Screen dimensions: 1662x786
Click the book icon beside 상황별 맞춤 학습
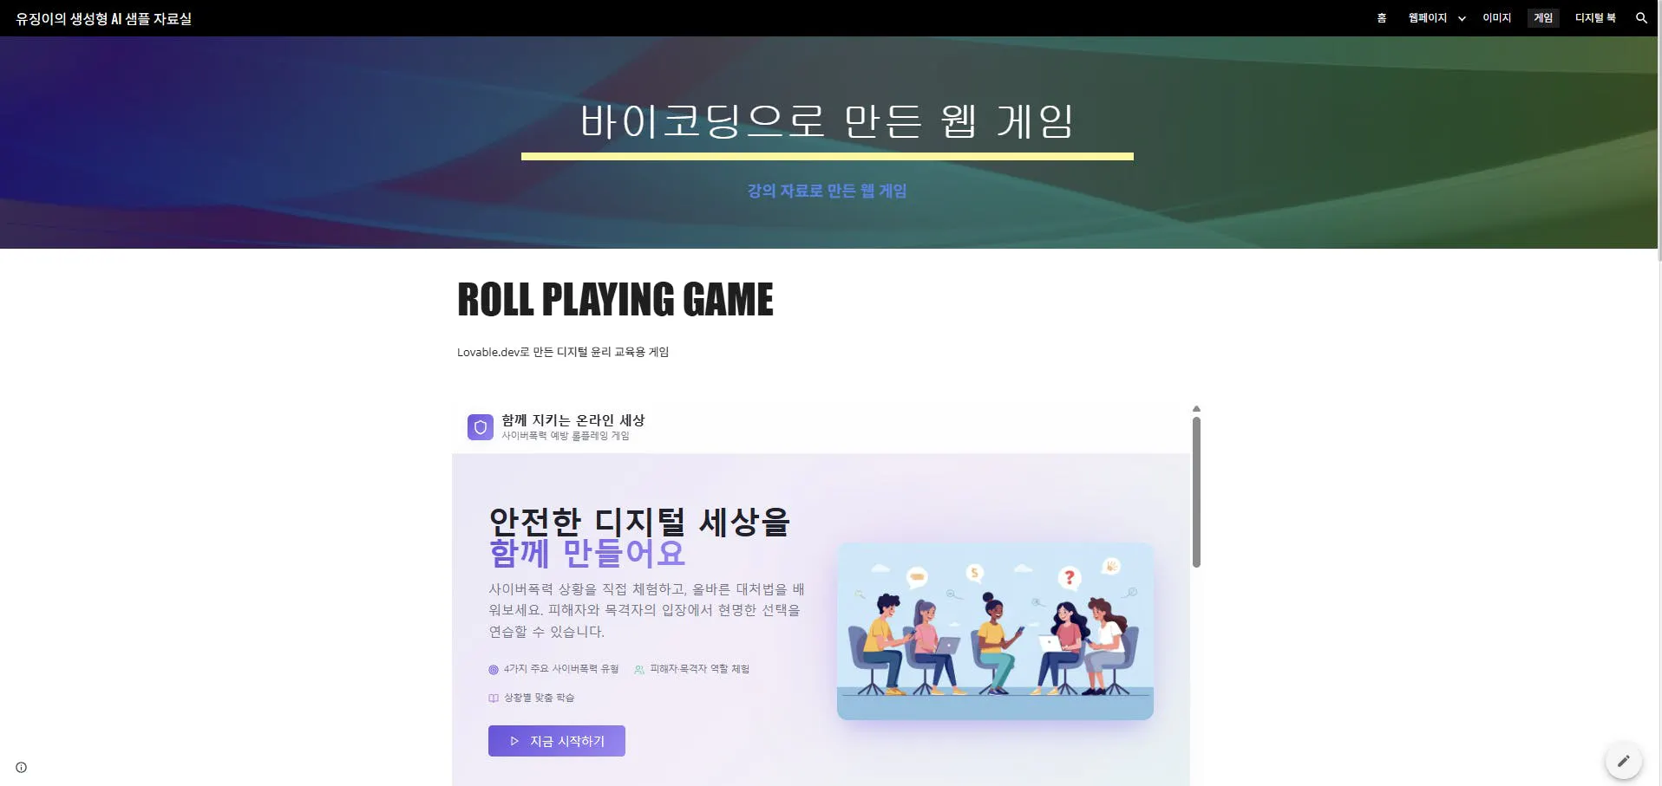click(494, 698)
